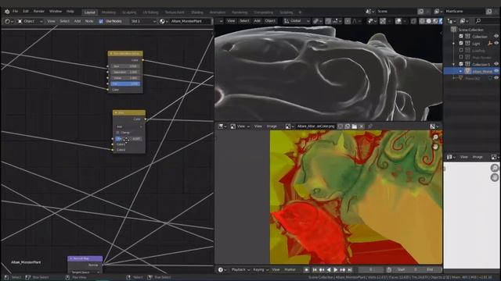The image size is (501, 281).
Task: Click the new image icon in image editor
Action: point(348,126)
